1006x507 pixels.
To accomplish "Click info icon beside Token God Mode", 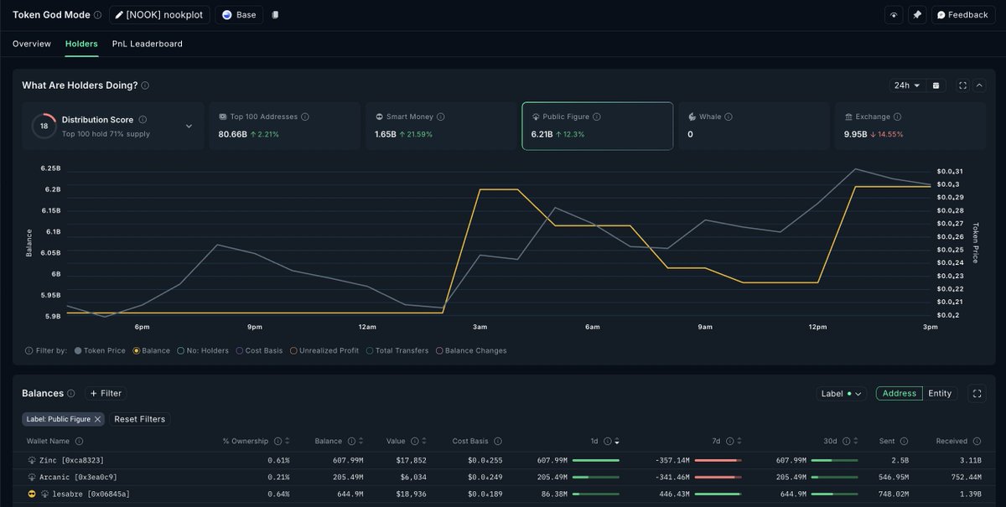I will (98, 15).
